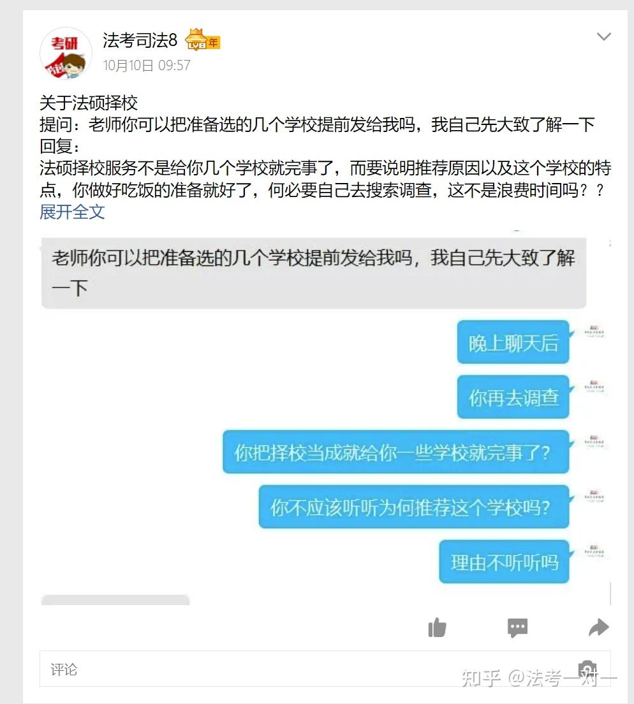This screenshot has height=704, width=634.
Task: Select the 你把择校当成就给你一些学校就完事了 bubble
Action: [x=396, y=451]
